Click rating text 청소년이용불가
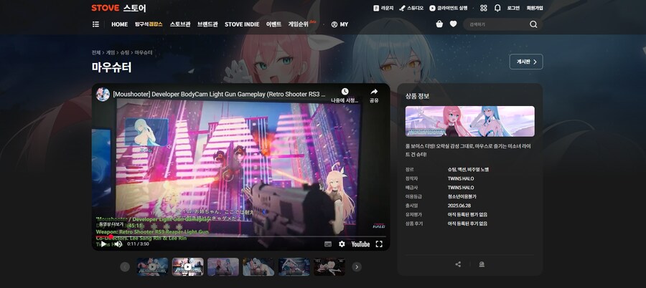This screenshot has height=288, width=646. 462,197
